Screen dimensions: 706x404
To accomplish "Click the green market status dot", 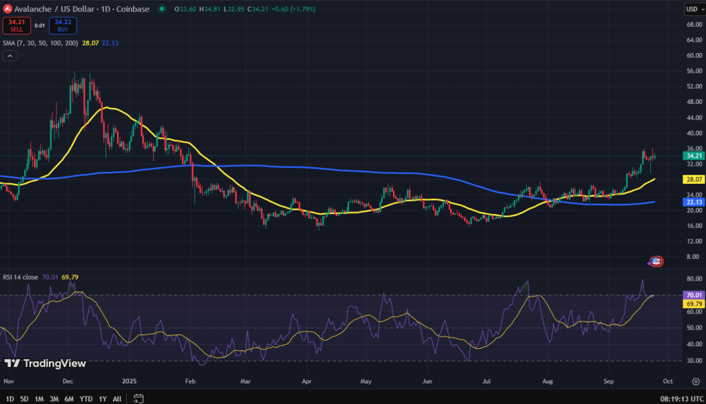I will point(161,9).
